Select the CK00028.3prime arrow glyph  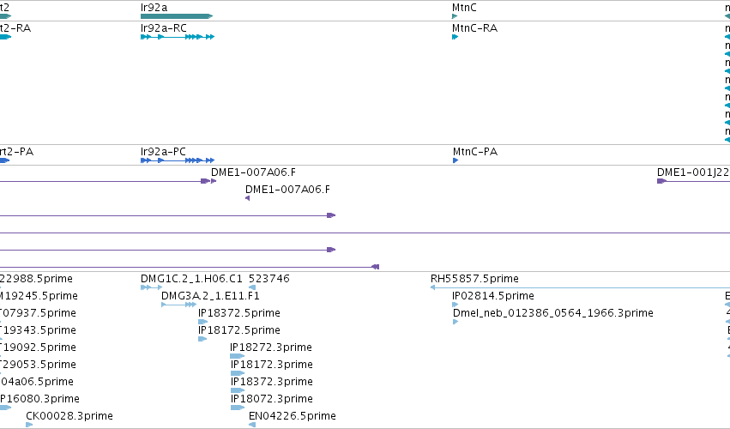(29, 425)
